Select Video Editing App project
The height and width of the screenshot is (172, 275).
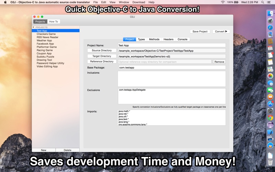pyautogui.click(x=56, y=66)
